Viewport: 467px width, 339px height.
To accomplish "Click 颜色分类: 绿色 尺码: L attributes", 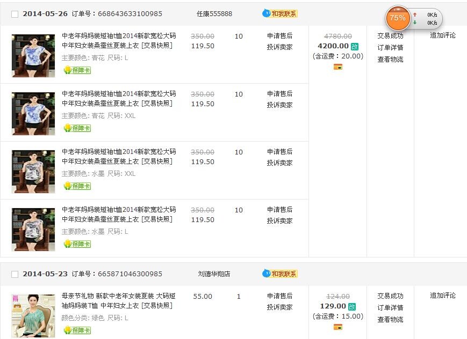I will pyautogui.click(x=95, y=318).
